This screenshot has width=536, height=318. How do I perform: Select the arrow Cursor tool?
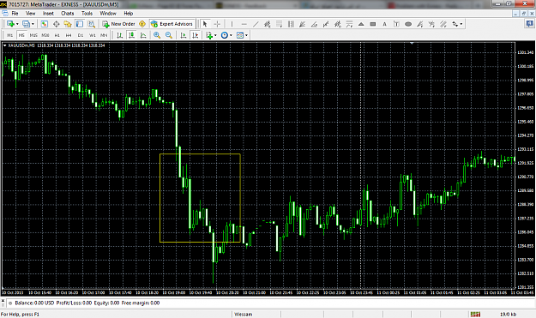205,24
